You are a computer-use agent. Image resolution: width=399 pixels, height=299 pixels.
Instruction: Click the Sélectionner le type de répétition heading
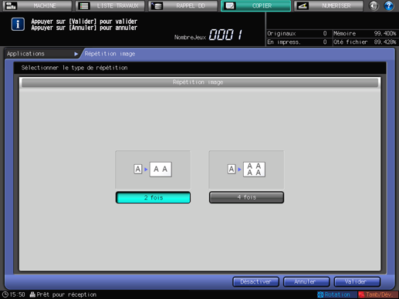74,68
